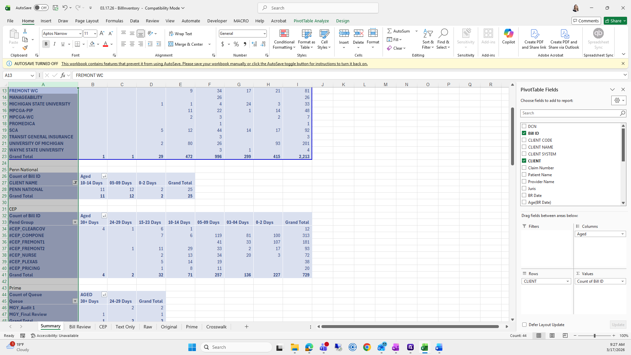Click the AutoSave instructions link
This screenshot has width=631, height=355.
coord(214,64)
